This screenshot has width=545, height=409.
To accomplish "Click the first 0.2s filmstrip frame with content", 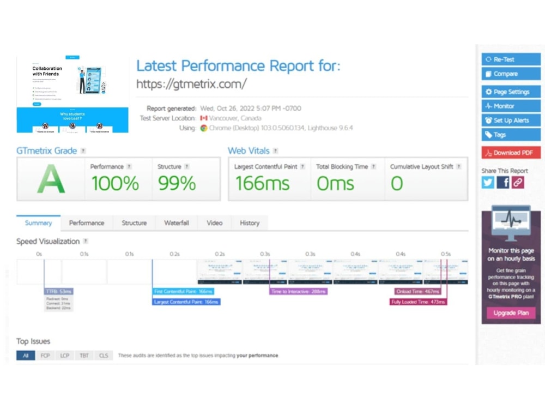I will [220, 272].
